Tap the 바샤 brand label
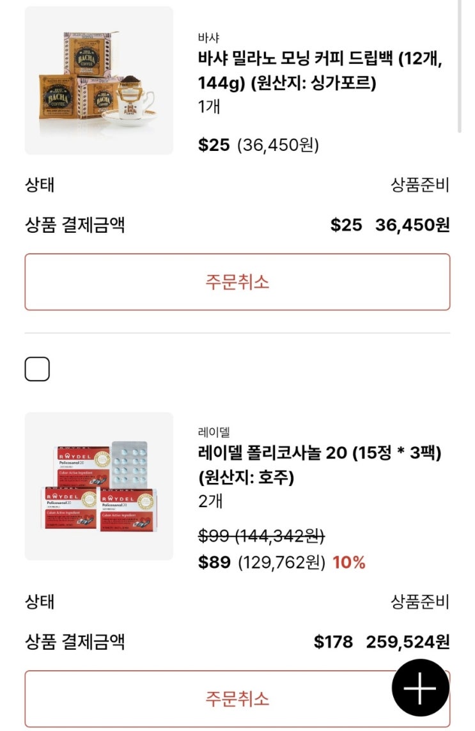Screen dimensions: 475x731 208,38
